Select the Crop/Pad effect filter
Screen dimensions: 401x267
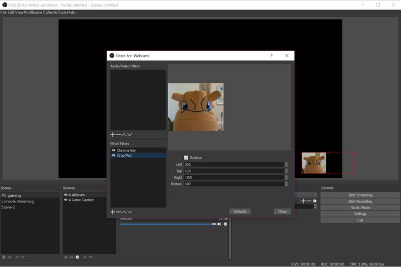click(x=138, y=155)
